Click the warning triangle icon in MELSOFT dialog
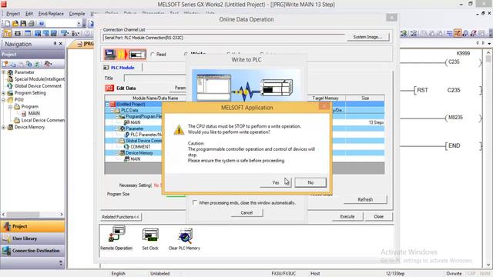The image size is (493, 277). tap(179, 130)
